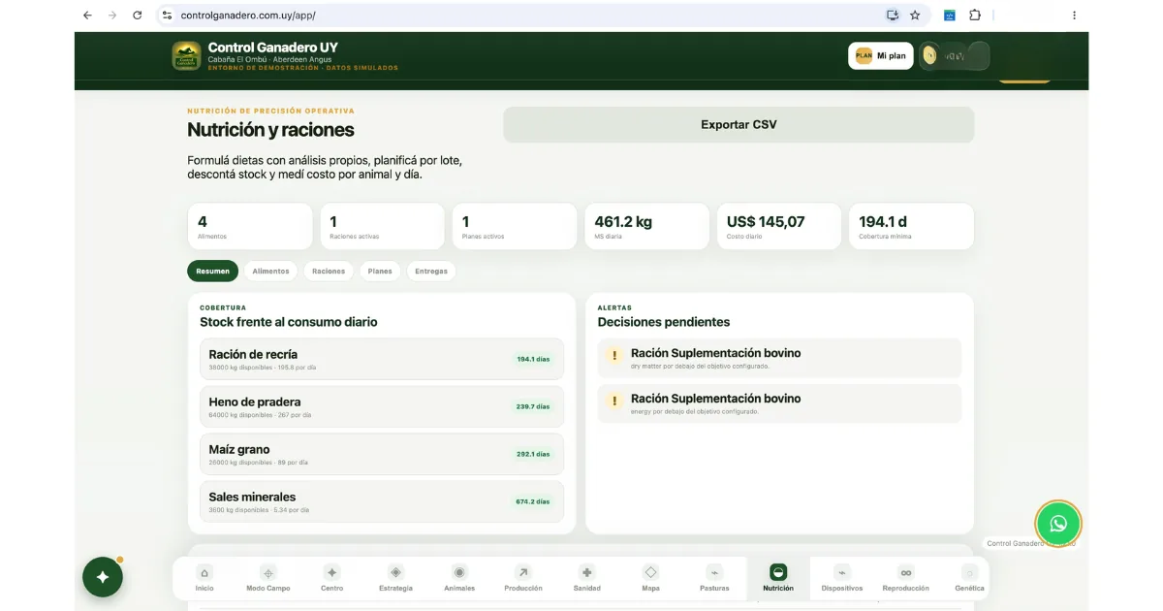Click the blue code extension icon
Screen dimensions: 1163x611
950,16
